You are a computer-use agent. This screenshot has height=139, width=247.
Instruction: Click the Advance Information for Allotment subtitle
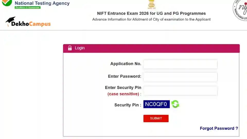(151, 19)
